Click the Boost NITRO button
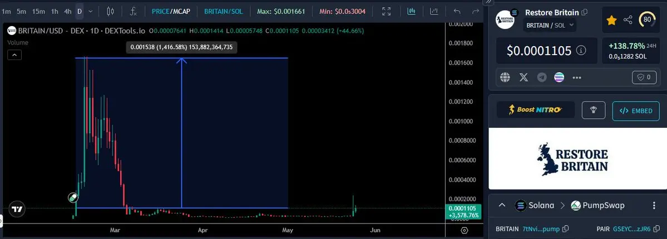This screenshot has height=239, width=667. (x=536, y=109)
